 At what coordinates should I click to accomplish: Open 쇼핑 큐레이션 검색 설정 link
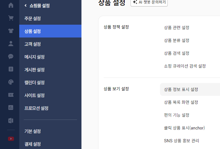point(185,66)
